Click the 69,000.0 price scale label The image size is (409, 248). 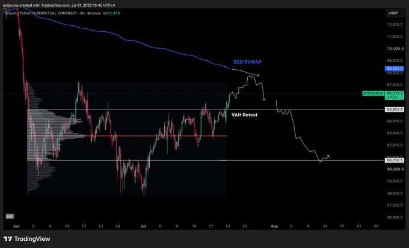(394, 61)
